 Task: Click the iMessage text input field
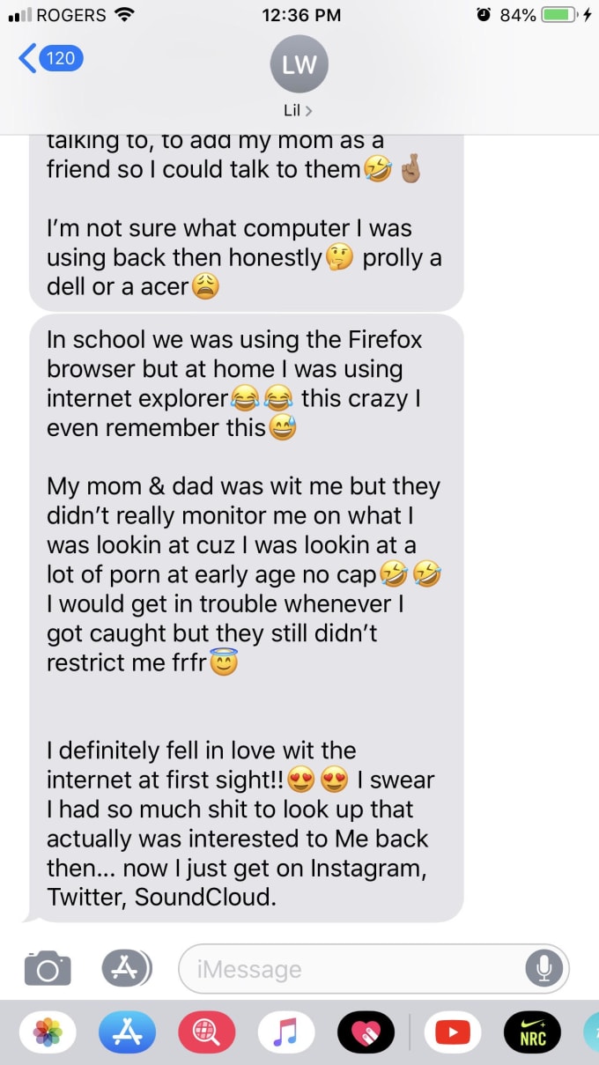(373, 969)
